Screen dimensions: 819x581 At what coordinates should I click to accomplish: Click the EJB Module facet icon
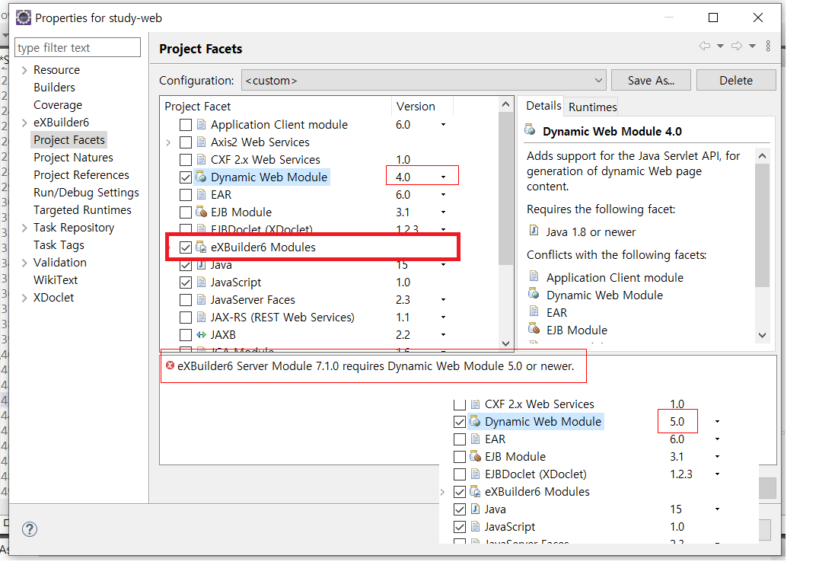pyautogui.click(x=201, y=212)
